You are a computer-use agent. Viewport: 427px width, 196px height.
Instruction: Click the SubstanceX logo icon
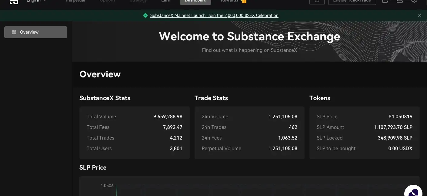14,2
